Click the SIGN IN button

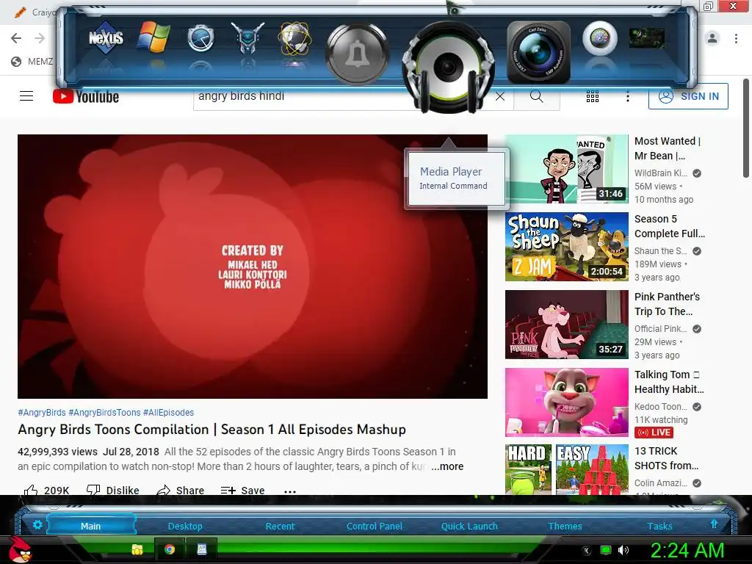point(688,96)
